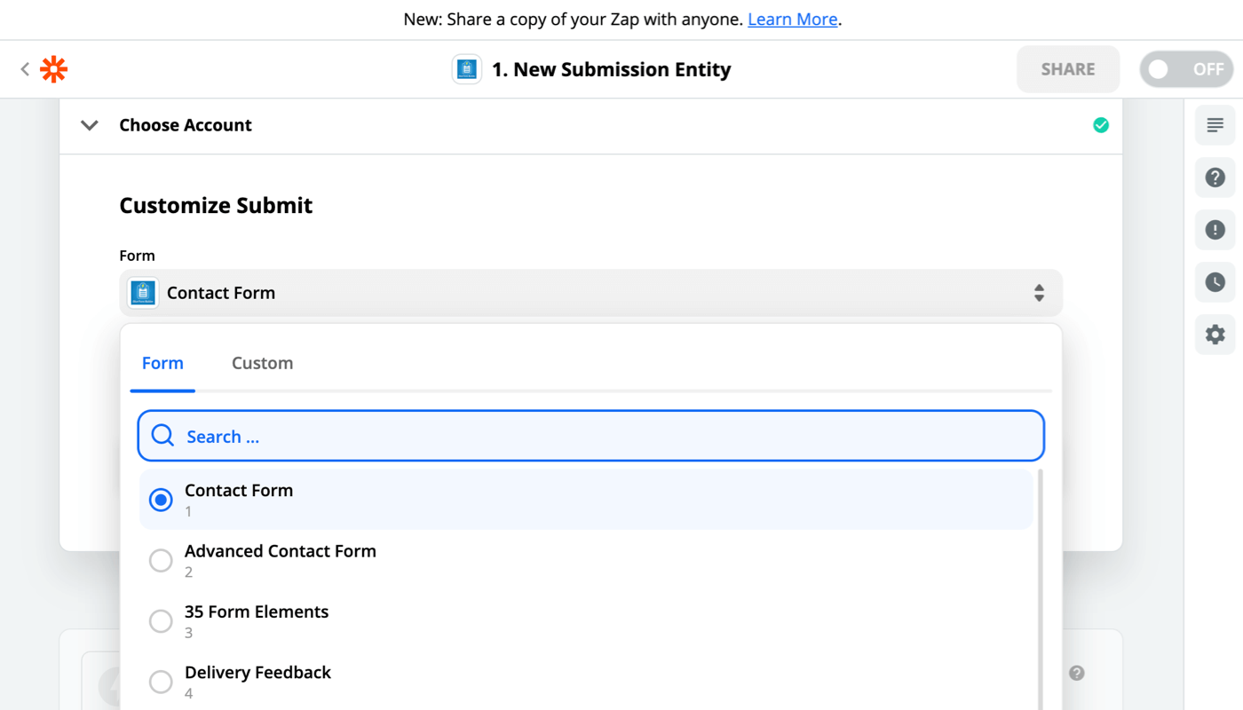Open settings from the right sidebar gear
This screenshot has height=710, width=1243.
1215,334
